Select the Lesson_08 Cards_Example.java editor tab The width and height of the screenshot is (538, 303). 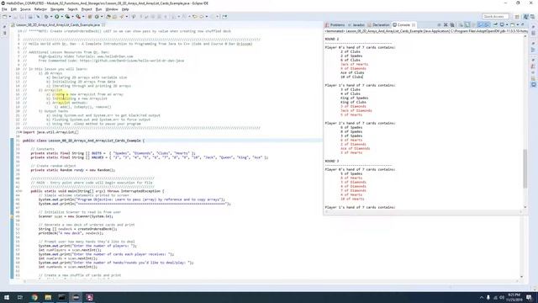click(58, 24)
